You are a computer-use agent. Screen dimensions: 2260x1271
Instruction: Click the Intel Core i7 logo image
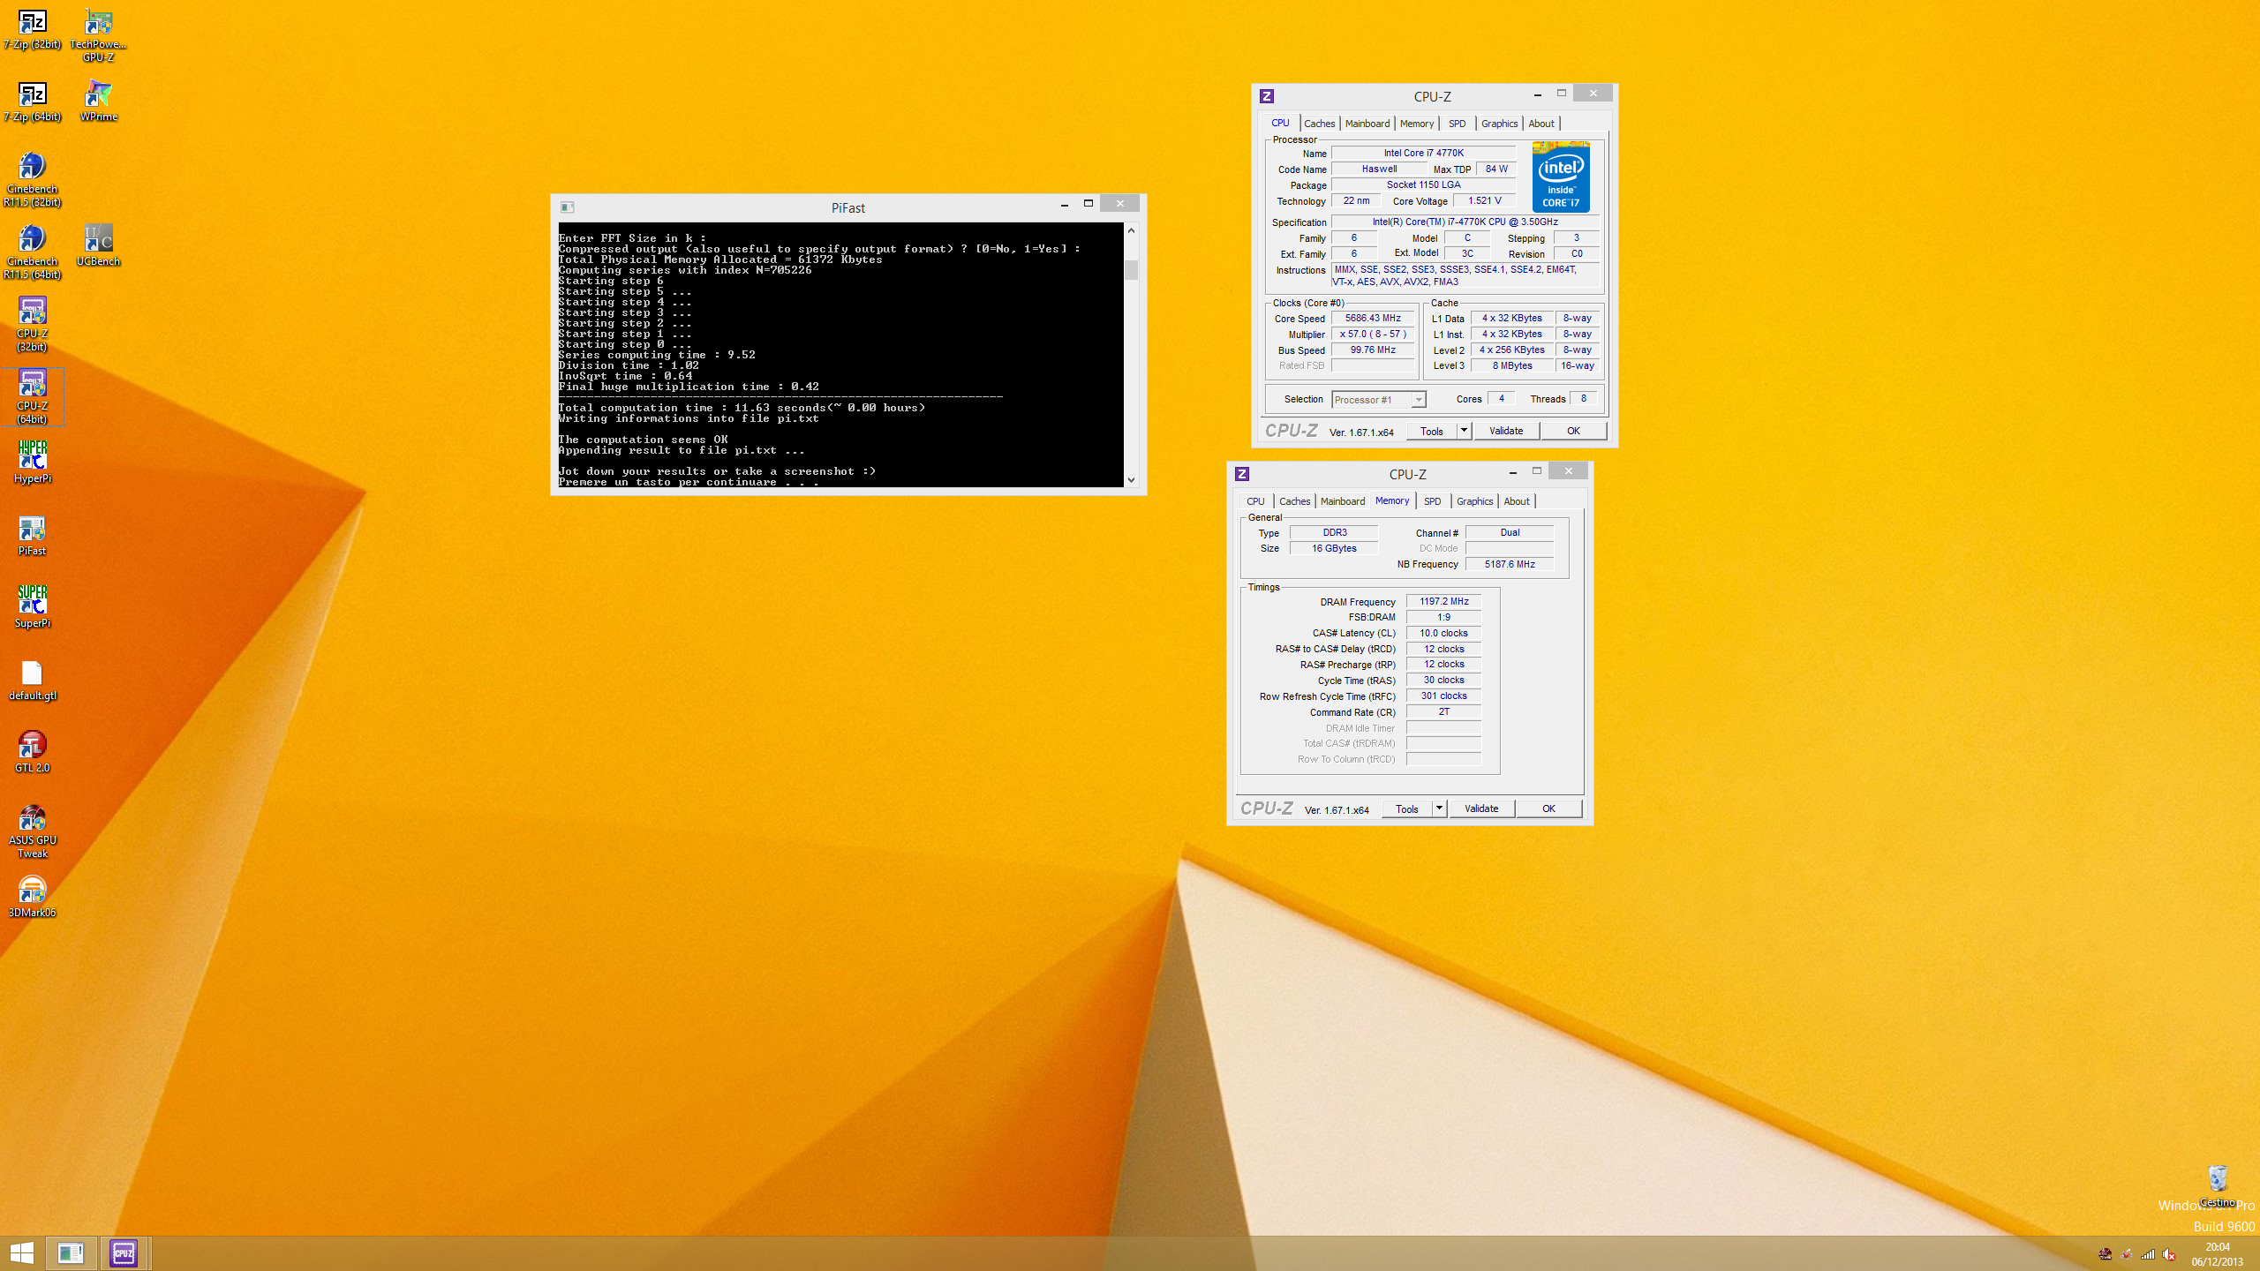pos(1561,177)
